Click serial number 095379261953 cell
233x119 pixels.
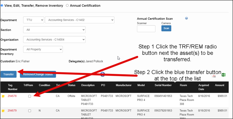tap(163, 111)
